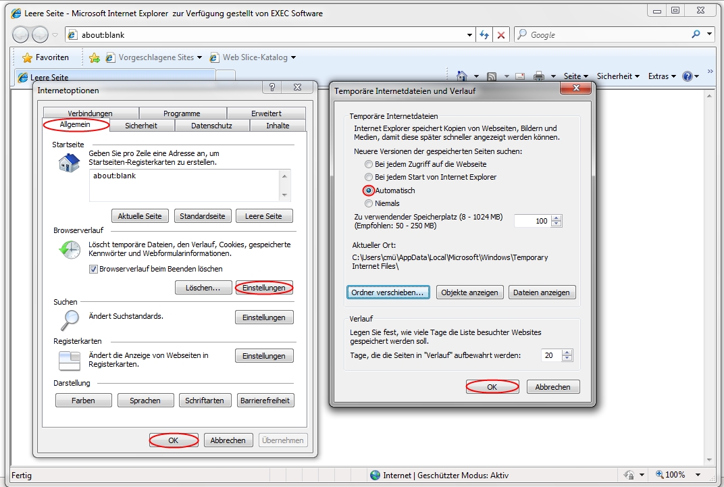Screen dimensions: 724x487
Task: Open the Print button dropdown arrow
Action: pyautogui.click(x=553, y=76)
